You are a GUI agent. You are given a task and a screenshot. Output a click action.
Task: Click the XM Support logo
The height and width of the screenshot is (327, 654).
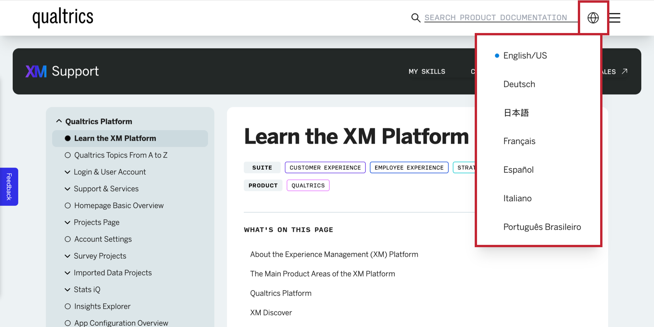(62, 71)
